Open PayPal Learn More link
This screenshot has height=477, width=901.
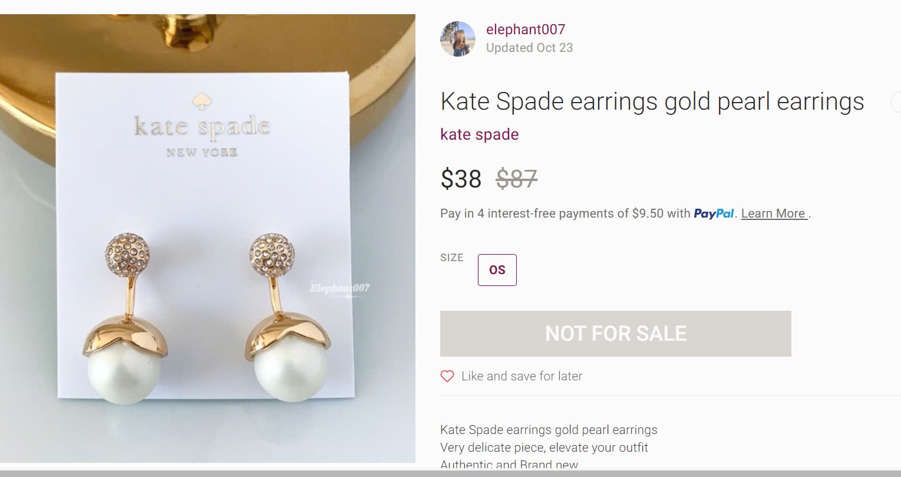pyautogui.click(x=773, y=213)
